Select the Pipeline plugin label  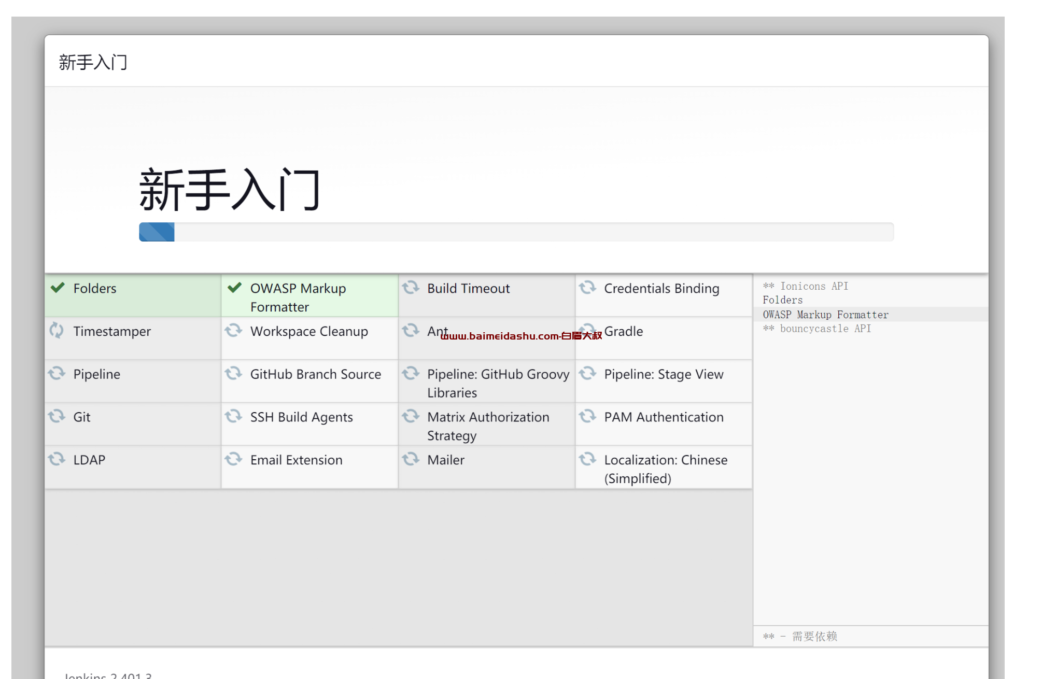click(96, 375)
